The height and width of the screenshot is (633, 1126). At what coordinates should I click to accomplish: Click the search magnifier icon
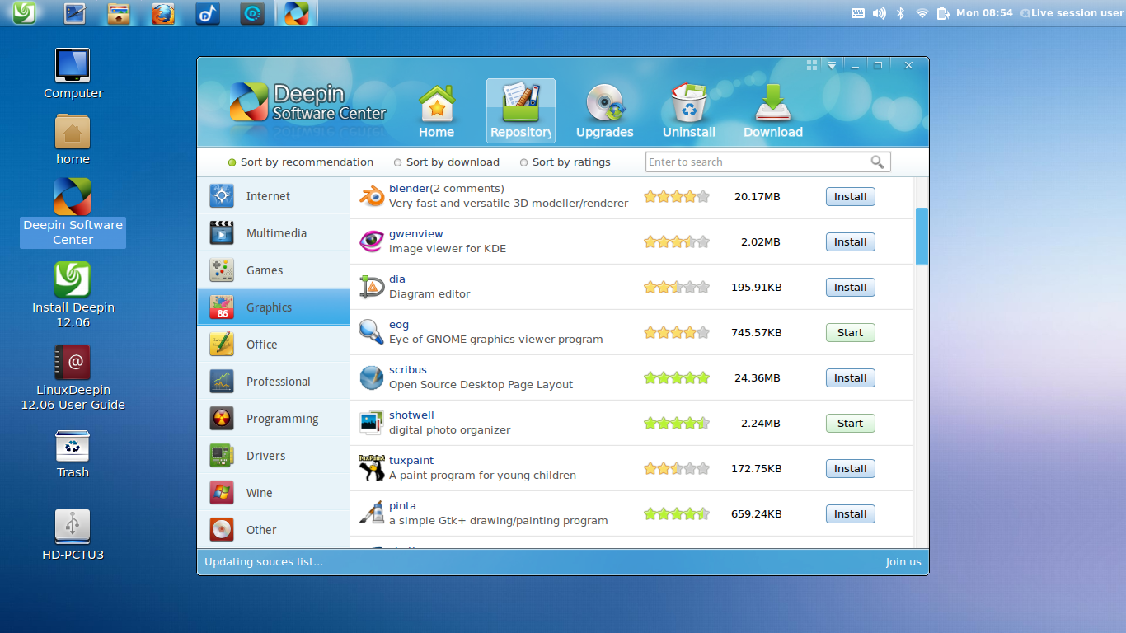tap(878, 162)
